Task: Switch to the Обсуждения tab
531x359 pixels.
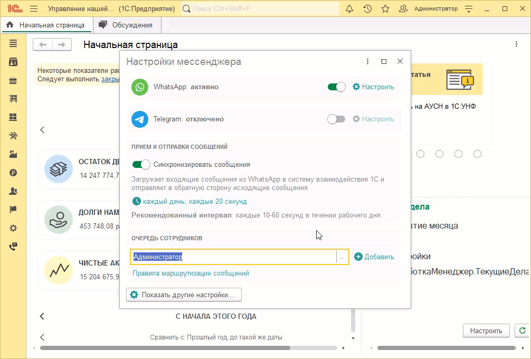Action: [x=127, y=25]
